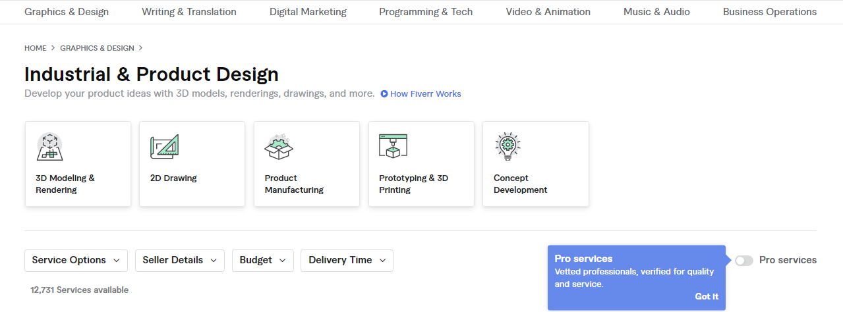
Task: Click the Pro services label next to toggle
Action: (x=788, y=261)
